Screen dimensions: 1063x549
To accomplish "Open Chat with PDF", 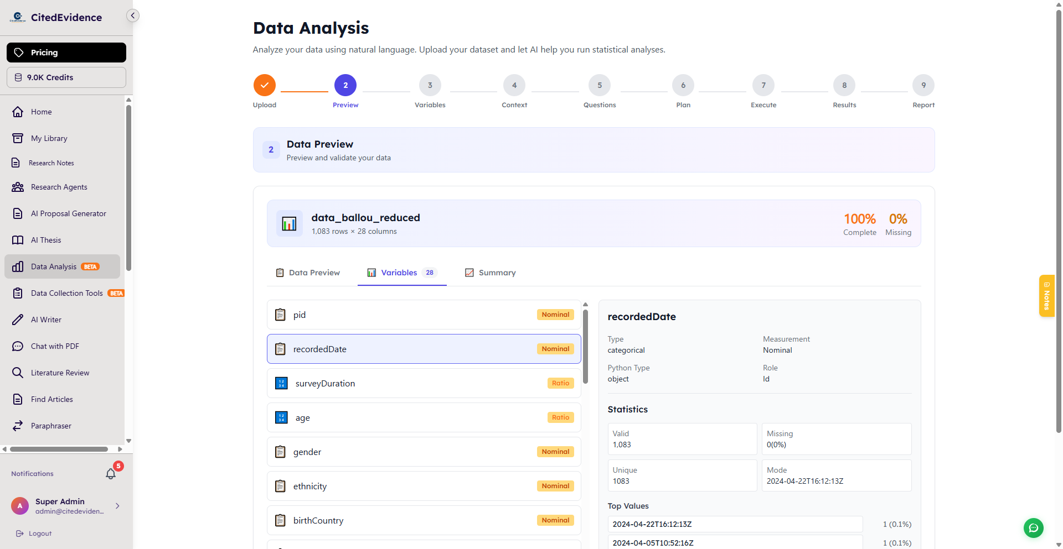I will click(55, 346).
